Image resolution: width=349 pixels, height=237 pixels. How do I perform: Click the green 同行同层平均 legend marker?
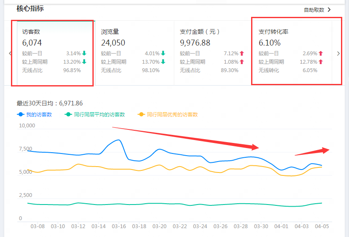[x=68, y=114]
